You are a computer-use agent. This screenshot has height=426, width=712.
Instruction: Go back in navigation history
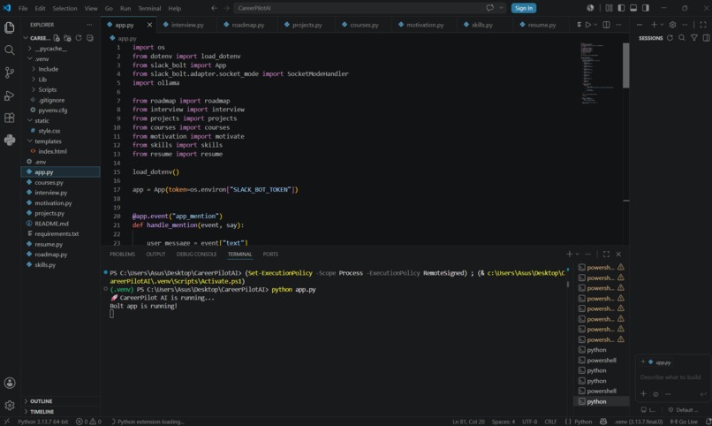click(x=214, y=8)
